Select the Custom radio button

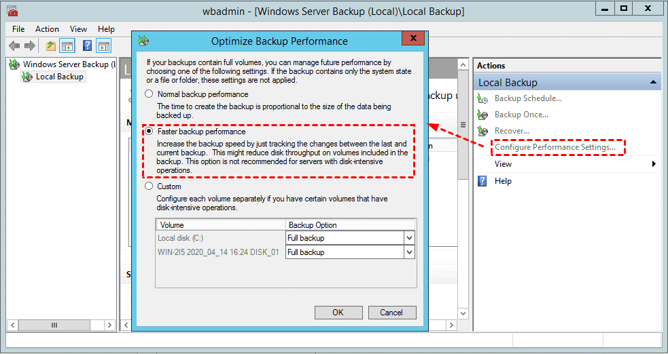[x=149, y=186]
